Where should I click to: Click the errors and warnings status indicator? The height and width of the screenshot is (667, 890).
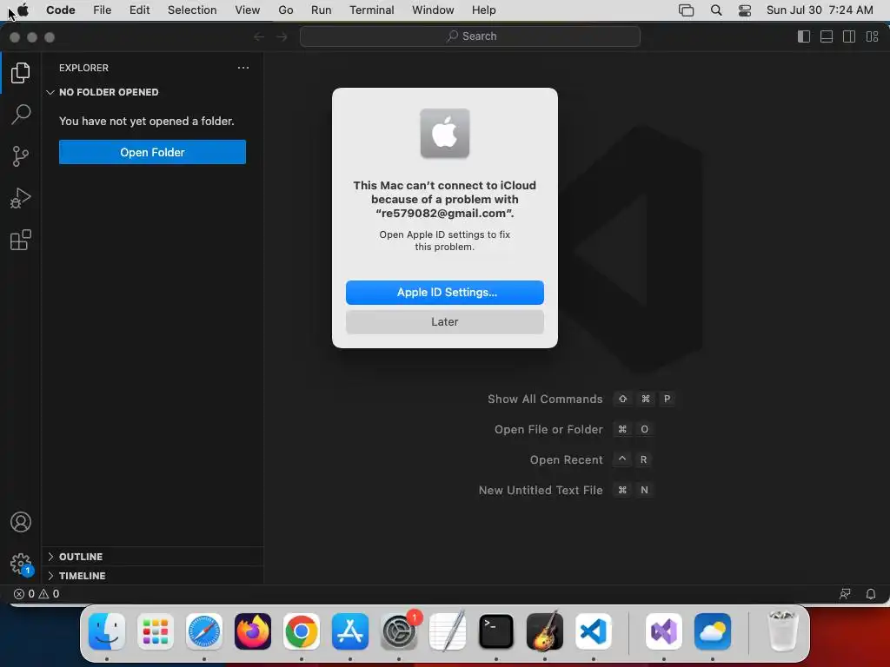click(x=37, y=594)
